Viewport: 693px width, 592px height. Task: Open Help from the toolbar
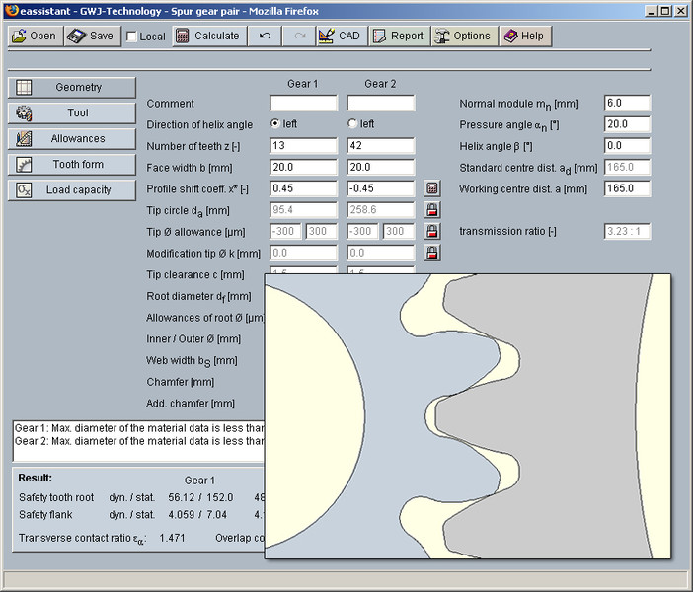point(523,36)
